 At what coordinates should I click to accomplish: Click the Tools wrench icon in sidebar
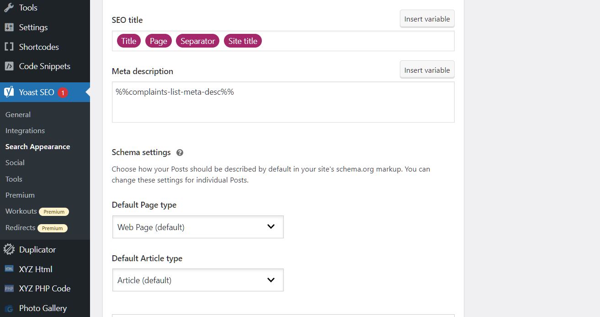[9, 8]
